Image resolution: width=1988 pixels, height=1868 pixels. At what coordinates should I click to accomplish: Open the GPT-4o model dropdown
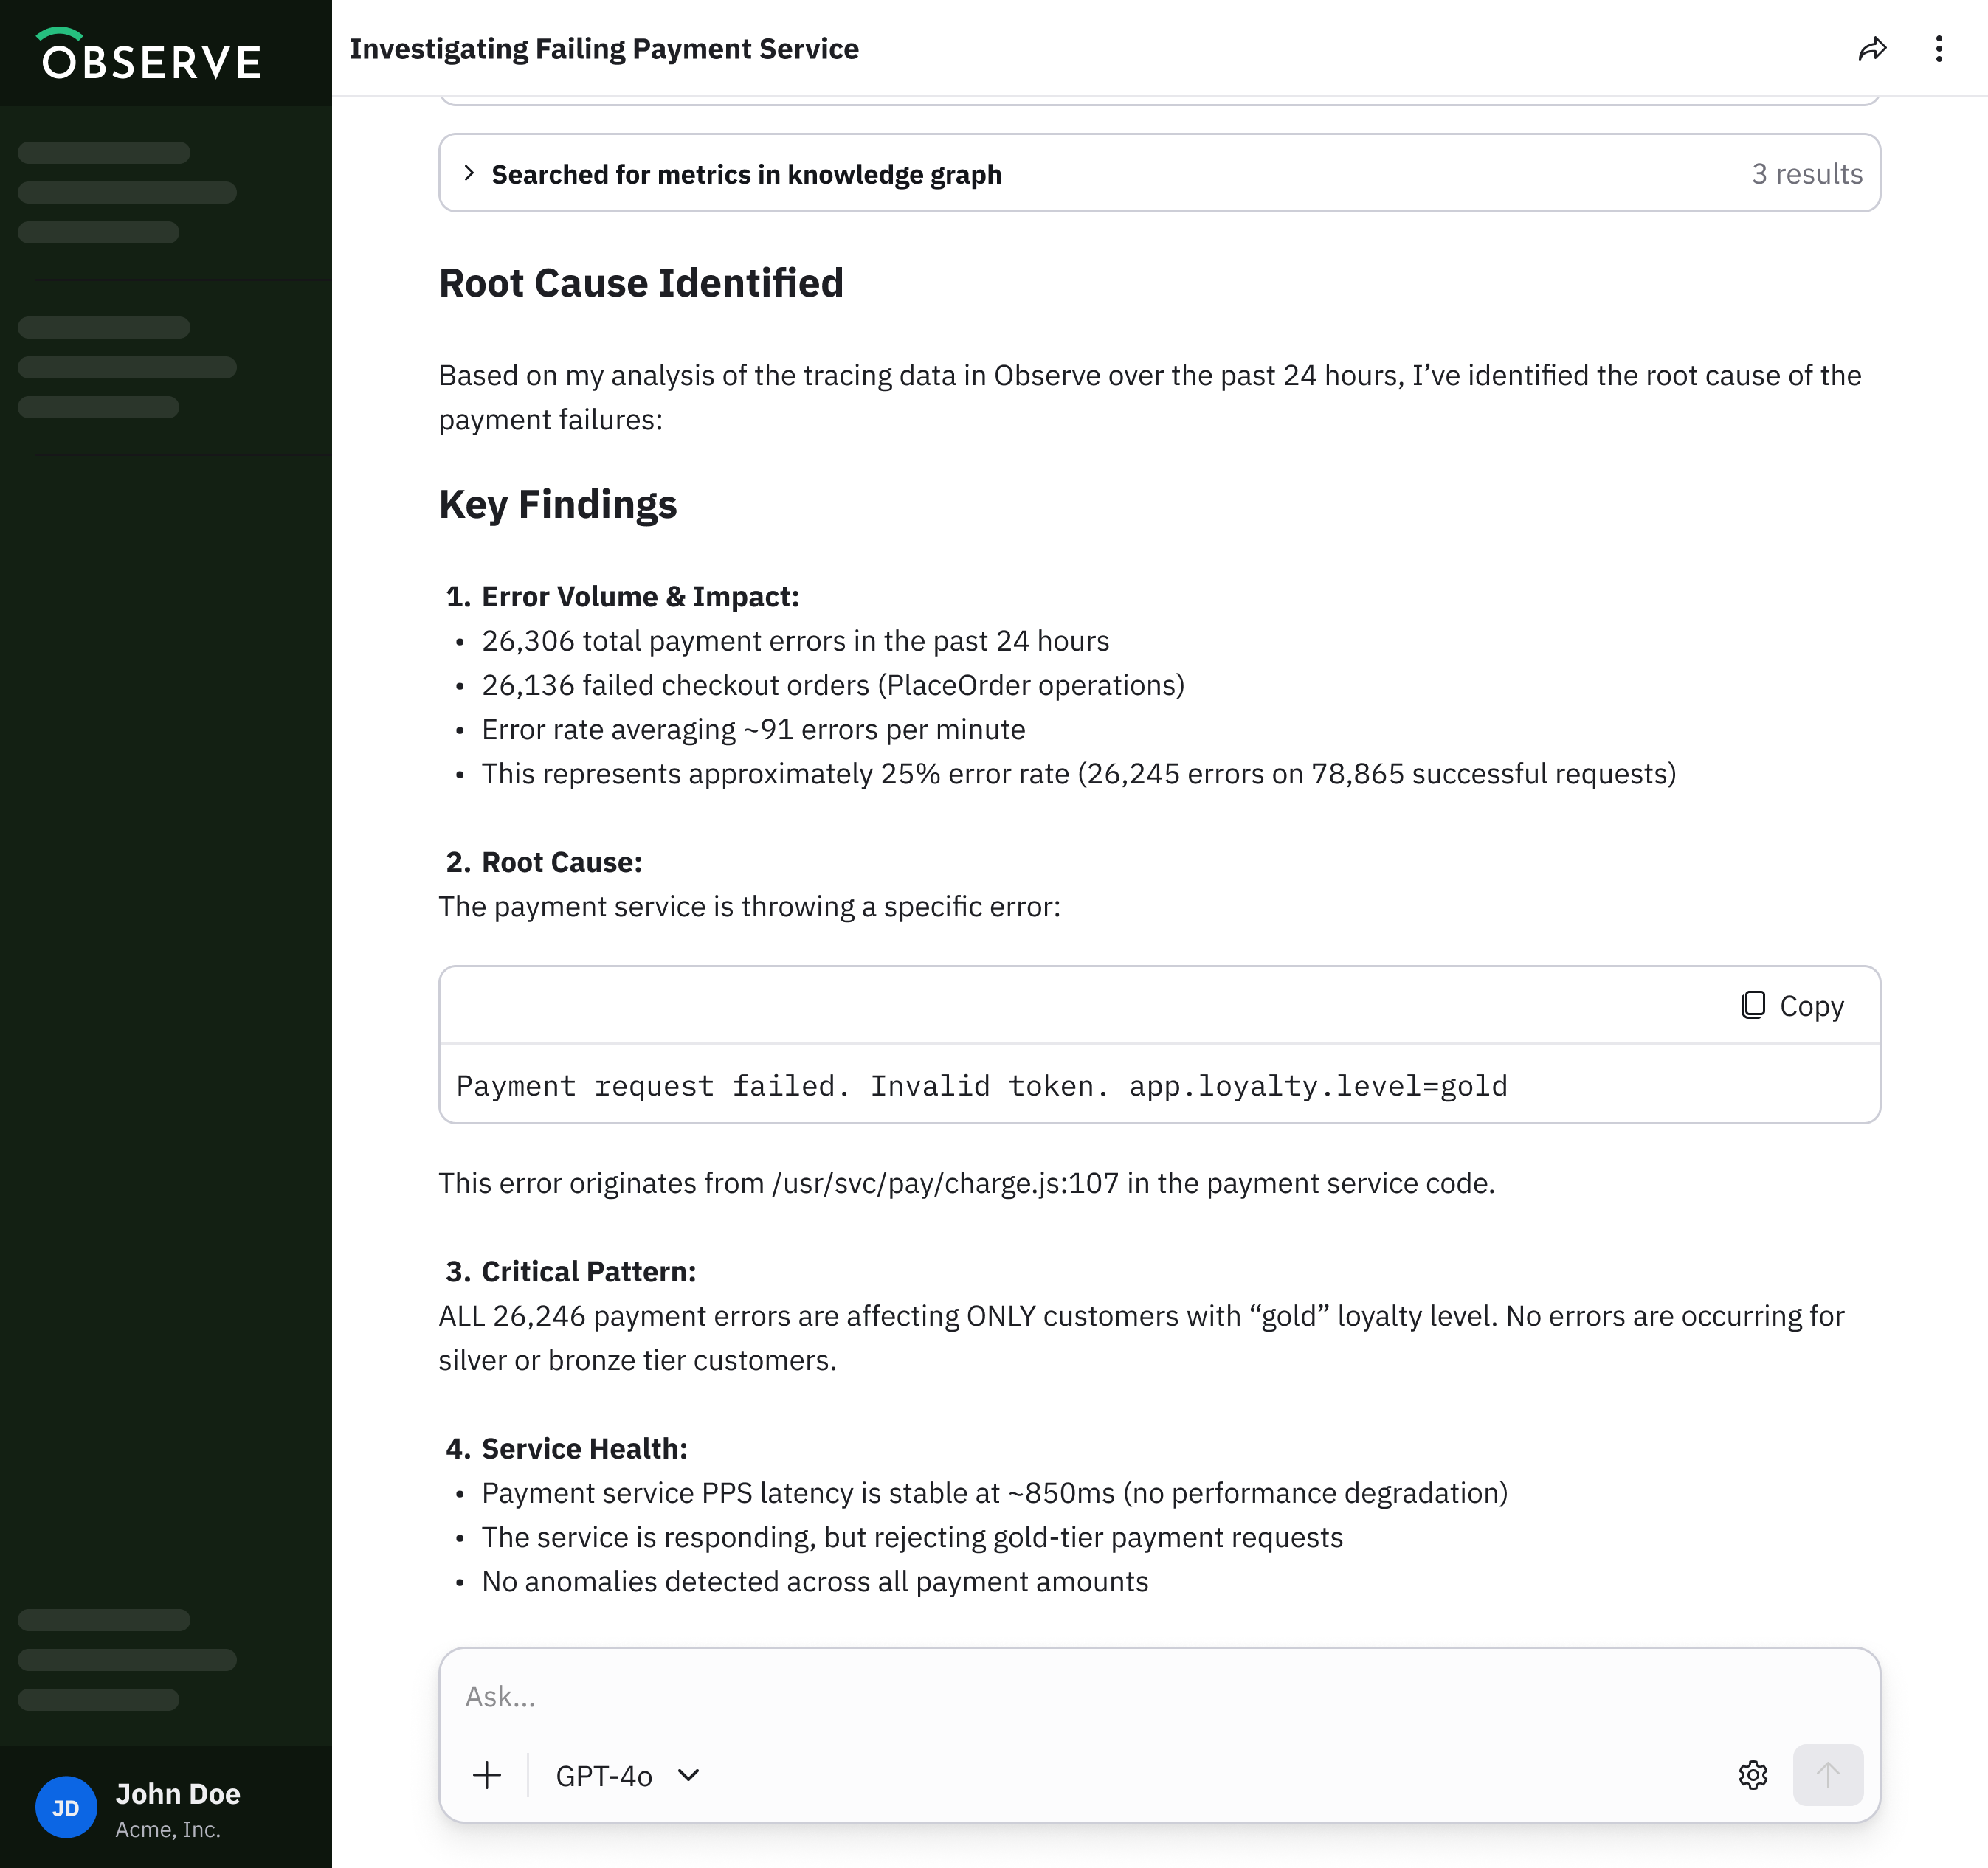pos(604,1776)
